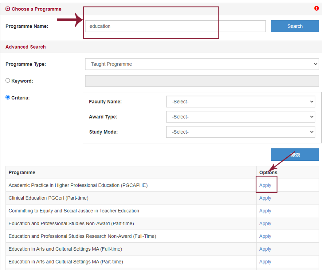Click the Search button beside Programme Name
This screenshot has width=322, height=270.
(x=295, y=26)
